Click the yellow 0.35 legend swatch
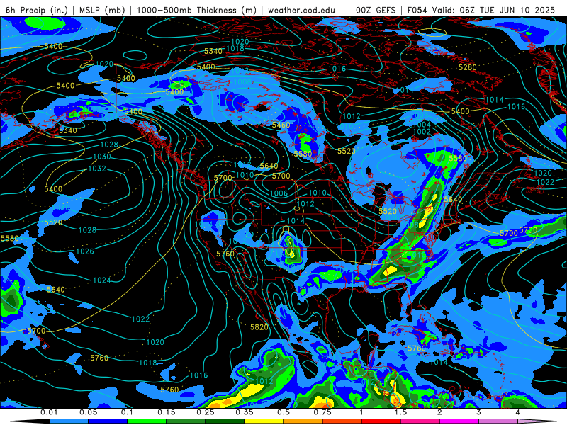Viewport: 567px width, 425px height. coord(264,421)
